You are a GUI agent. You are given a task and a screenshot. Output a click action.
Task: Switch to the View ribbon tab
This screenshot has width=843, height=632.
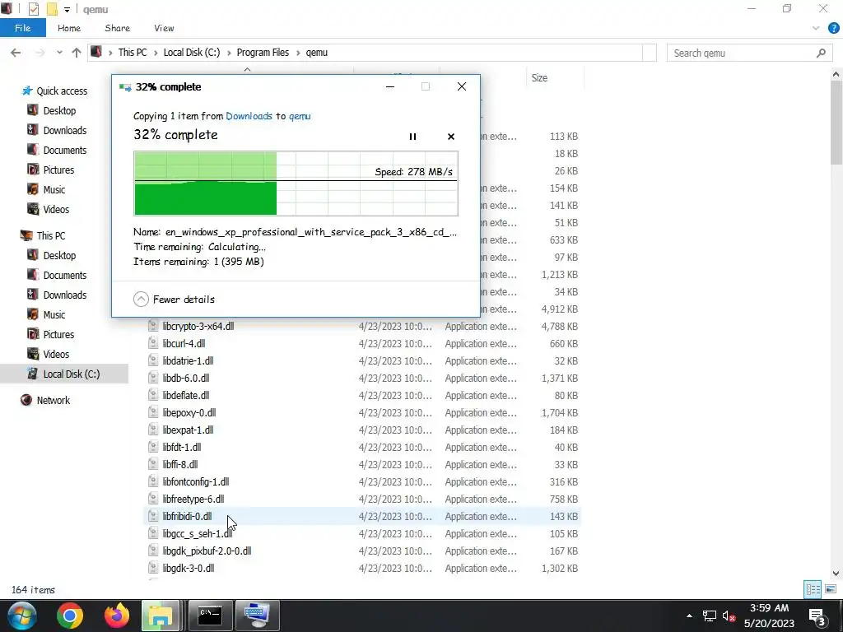click(164, 28)
